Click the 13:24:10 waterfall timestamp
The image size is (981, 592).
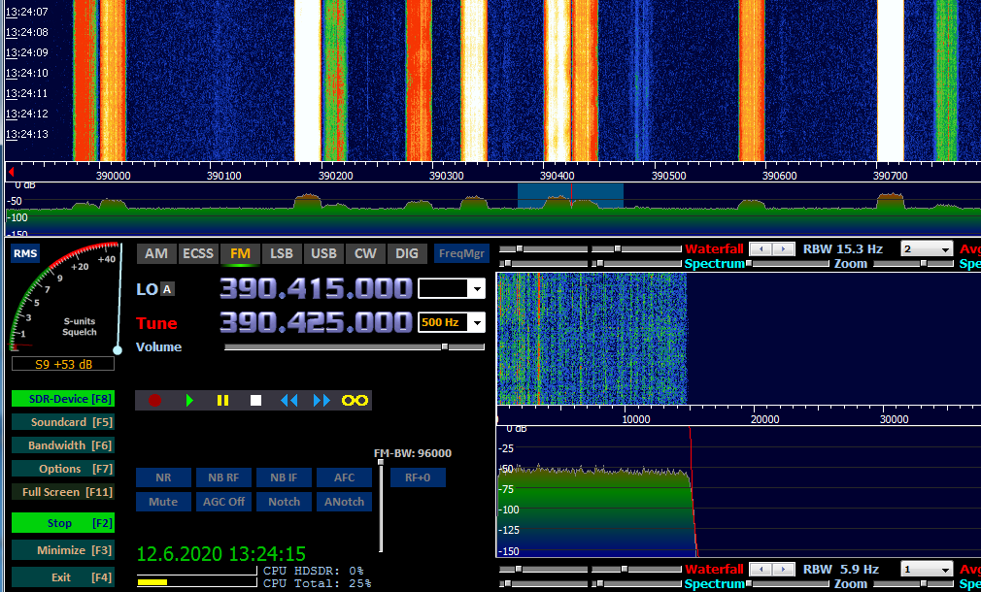[27, 73]
